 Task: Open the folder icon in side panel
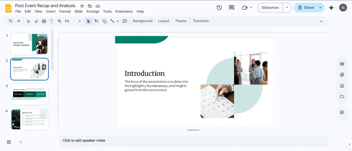point(342,97)
